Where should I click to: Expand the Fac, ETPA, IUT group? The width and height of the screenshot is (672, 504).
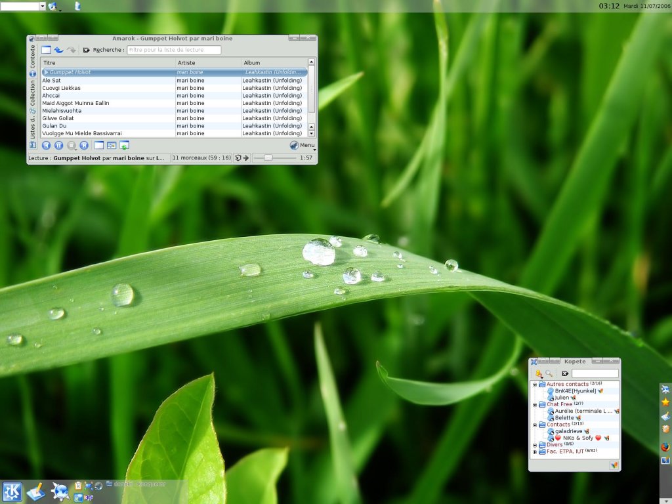[535, 451]
